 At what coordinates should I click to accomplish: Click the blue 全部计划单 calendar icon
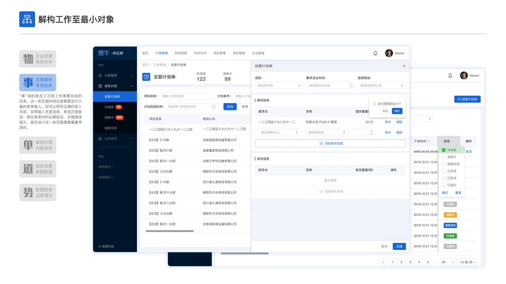(146, 77)
